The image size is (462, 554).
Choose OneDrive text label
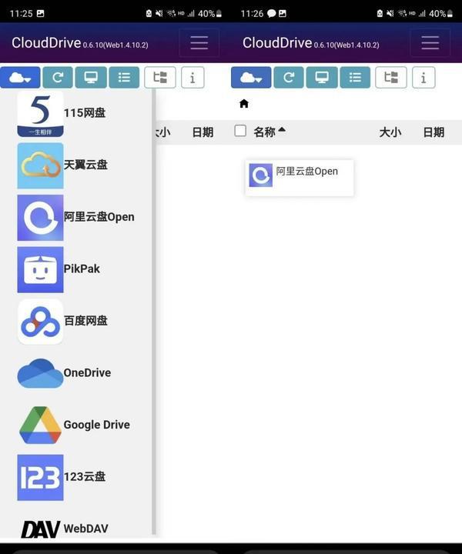87,372
